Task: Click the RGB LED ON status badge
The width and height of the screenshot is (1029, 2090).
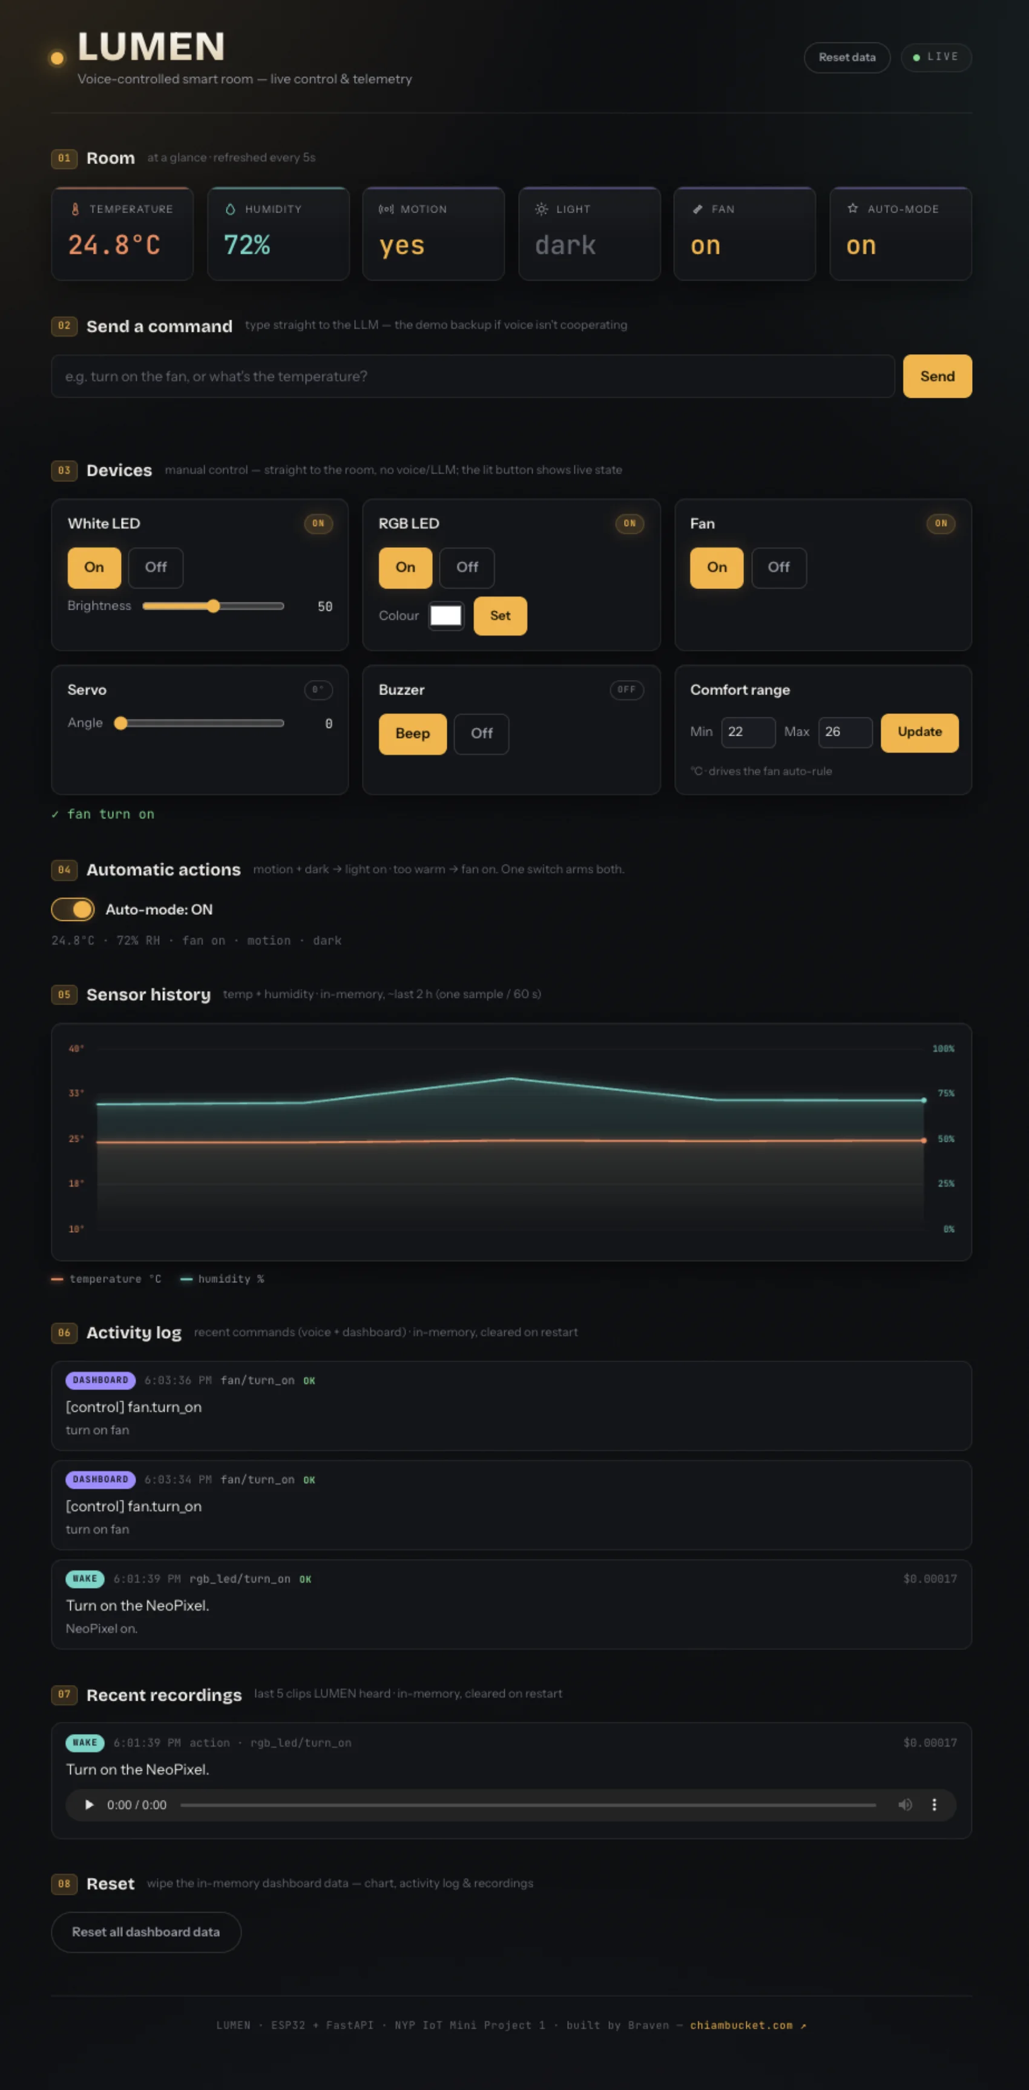Action: click(630, 524)
